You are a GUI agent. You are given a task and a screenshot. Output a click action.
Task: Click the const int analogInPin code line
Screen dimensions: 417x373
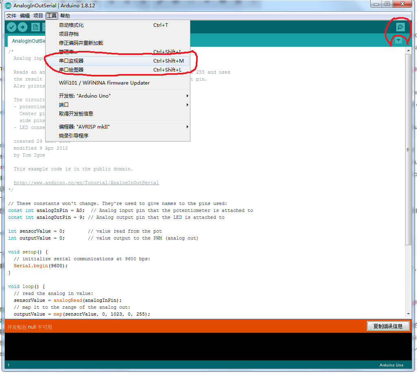[x=131, y=210]
